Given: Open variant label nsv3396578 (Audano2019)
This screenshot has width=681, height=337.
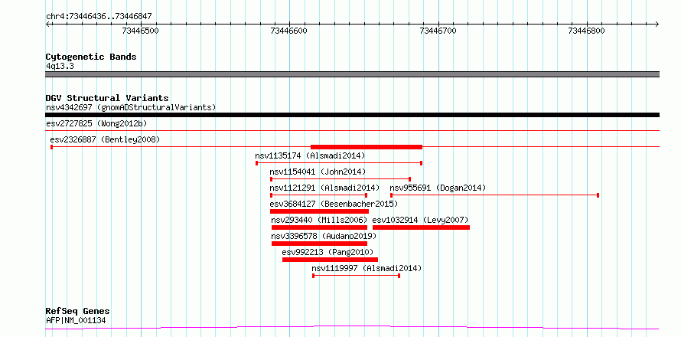Looking at the screenshot, I should [324, 236].
